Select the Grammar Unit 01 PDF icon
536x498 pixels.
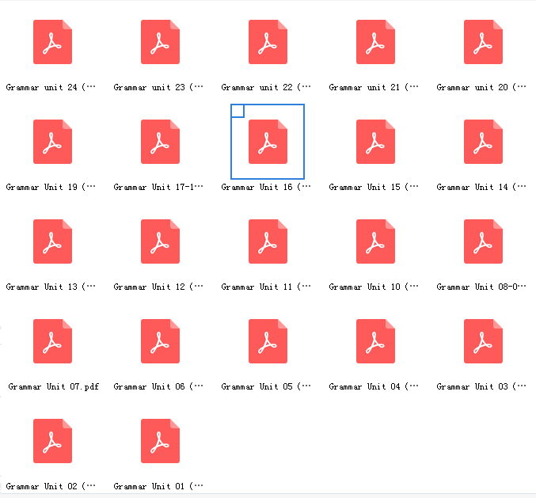click(x=160, y=441)
